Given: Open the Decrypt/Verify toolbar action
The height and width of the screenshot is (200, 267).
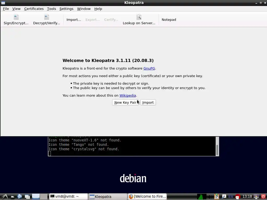Looking at the screenshot, I should tap(46, 20).
